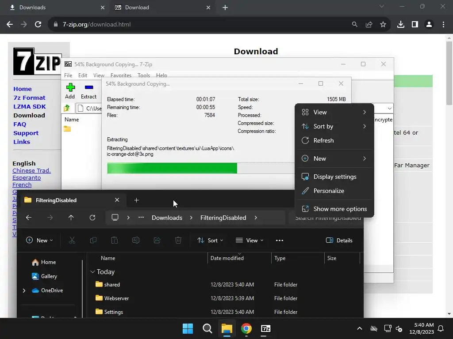Choose Personalize from context menu
The width and height of the screenshot is (453, 339).
point(334,191)
